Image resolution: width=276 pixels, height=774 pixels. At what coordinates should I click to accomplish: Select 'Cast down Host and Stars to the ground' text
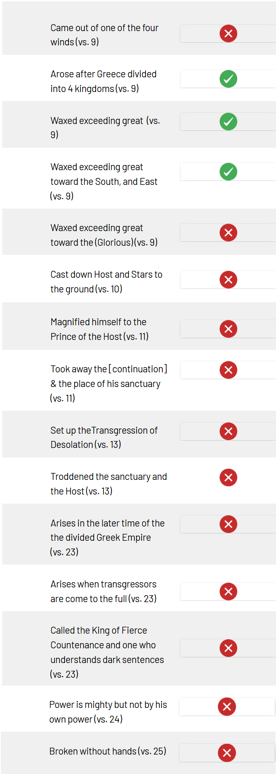(106, 282)
